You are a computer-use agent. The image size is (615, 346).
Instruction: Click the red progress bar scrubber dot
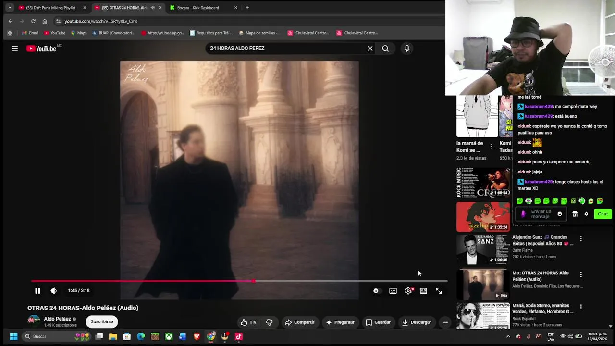(253, 281)
